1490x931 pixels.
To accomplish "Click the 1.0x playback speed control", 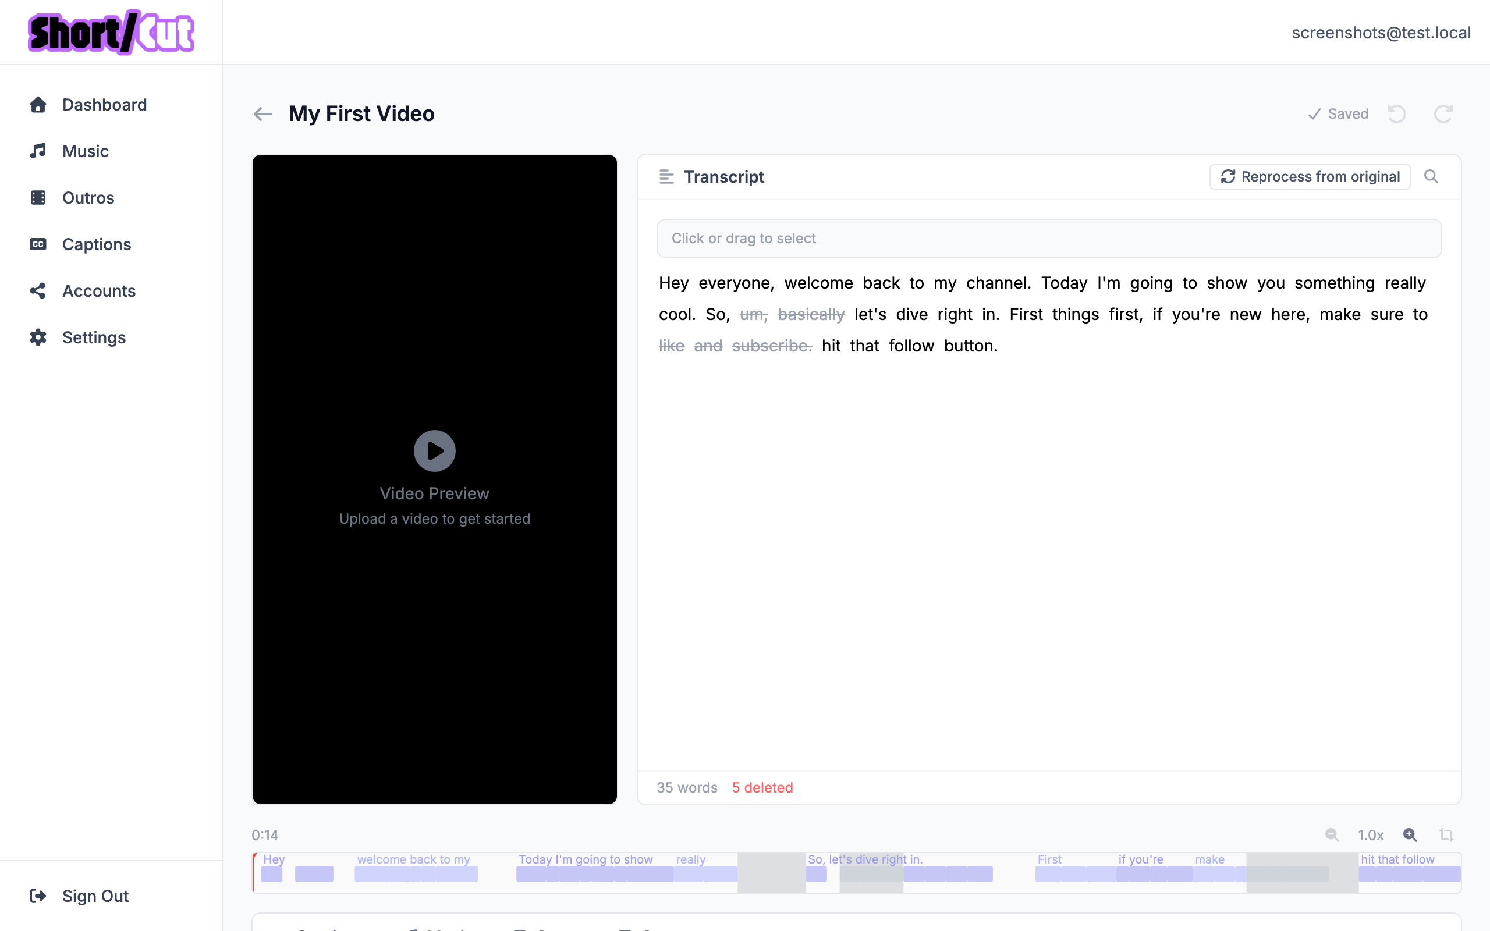I will (1371, 834).
